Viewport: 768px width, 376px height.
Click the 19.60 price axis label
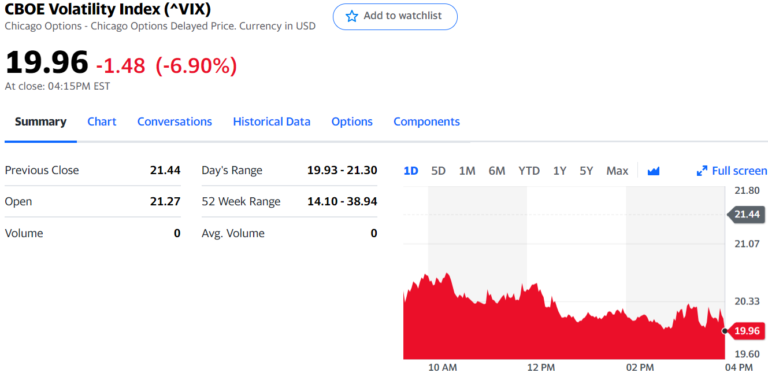pos(747,354)
